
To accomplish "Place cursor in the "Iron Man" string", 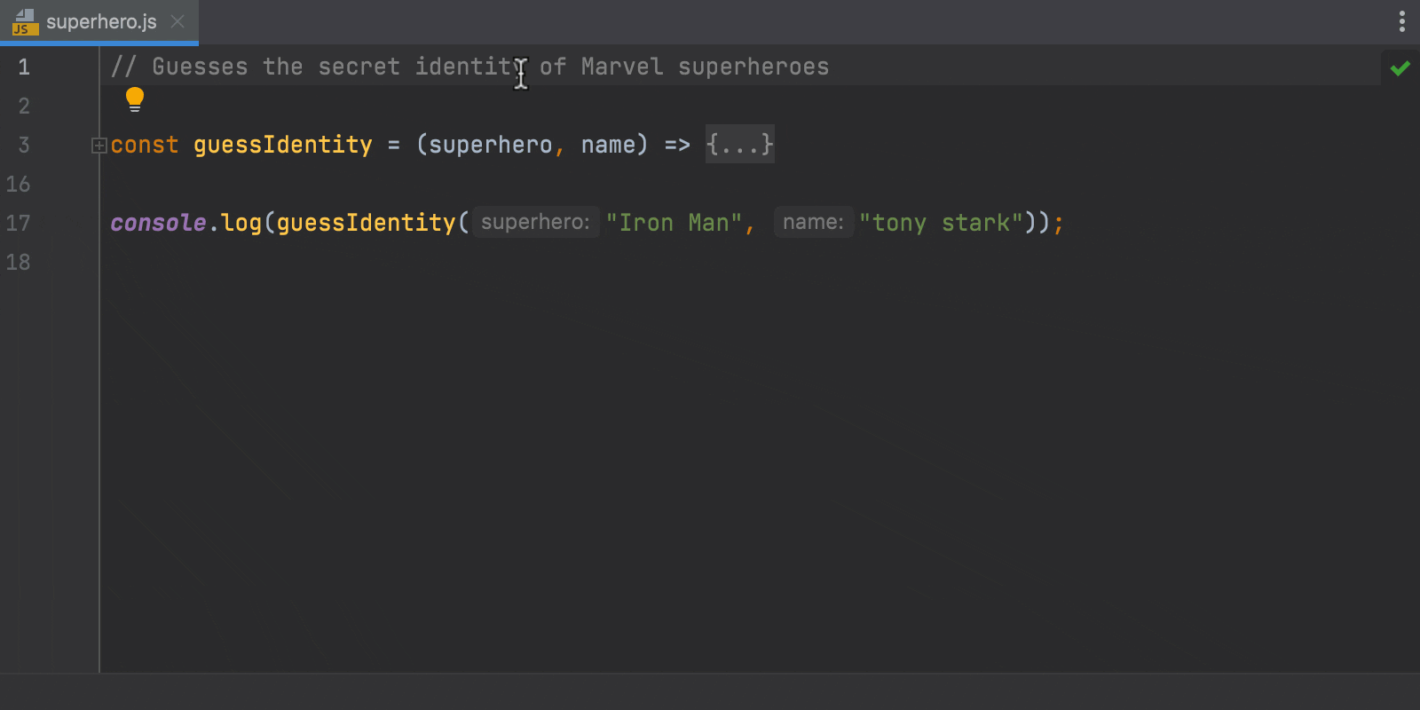I will tap(674, 223).
